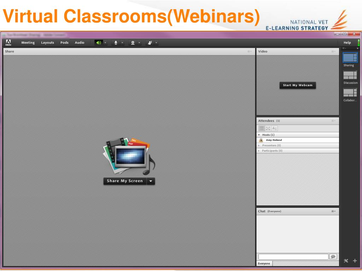Select attendee Amy Holland
Viewport: 362px width, 271px height.
[x=298, y=140]
